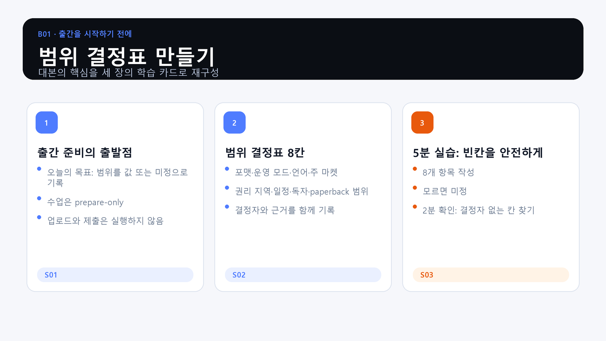Image resolution: width=606 pixels, height=341 pixels.
Task: Click bullet text 포맷·운영 모드·언어·주 마켓
Action: pos(286,172)
